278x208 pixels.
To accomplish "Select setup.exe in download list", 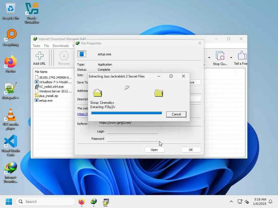I will pyautogui.click(x=53, y=100).
